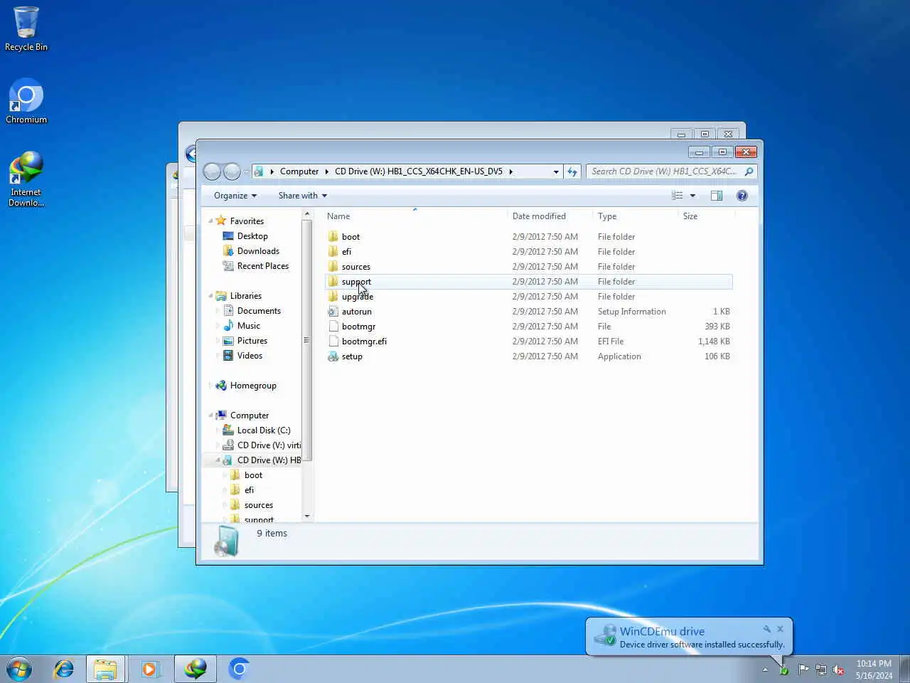Screen dimensions: 910x683
Task: Open the Share with dropdown menu
Action: pyautogui.click(x=303, y=196)
